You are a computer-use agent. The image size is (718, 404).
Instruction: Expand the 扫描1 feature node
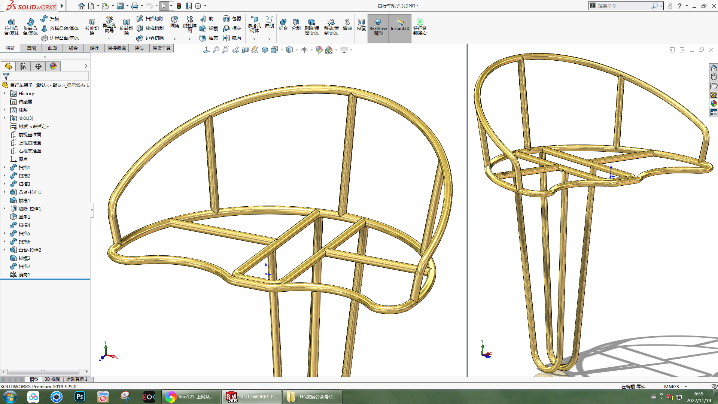coord(4,167)
